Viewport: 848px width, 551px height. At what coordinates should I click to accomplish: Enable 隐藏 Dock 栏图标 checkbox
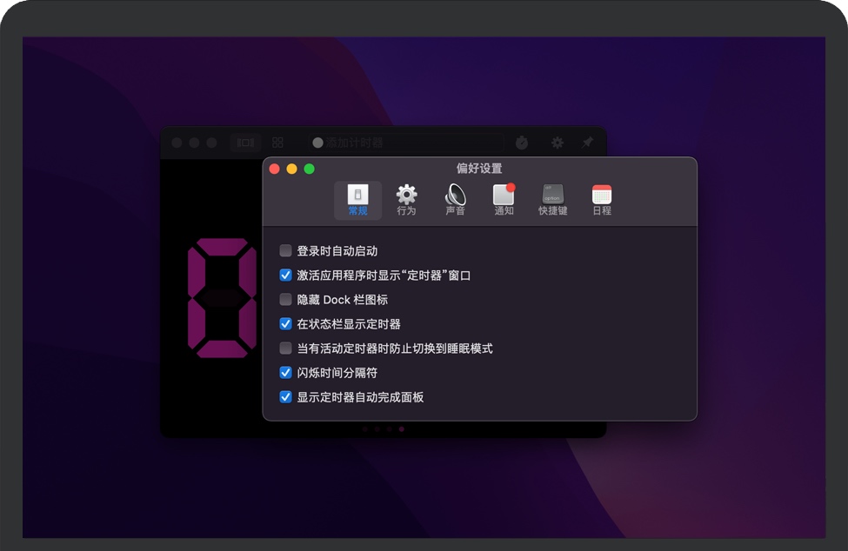coord(285,299)
